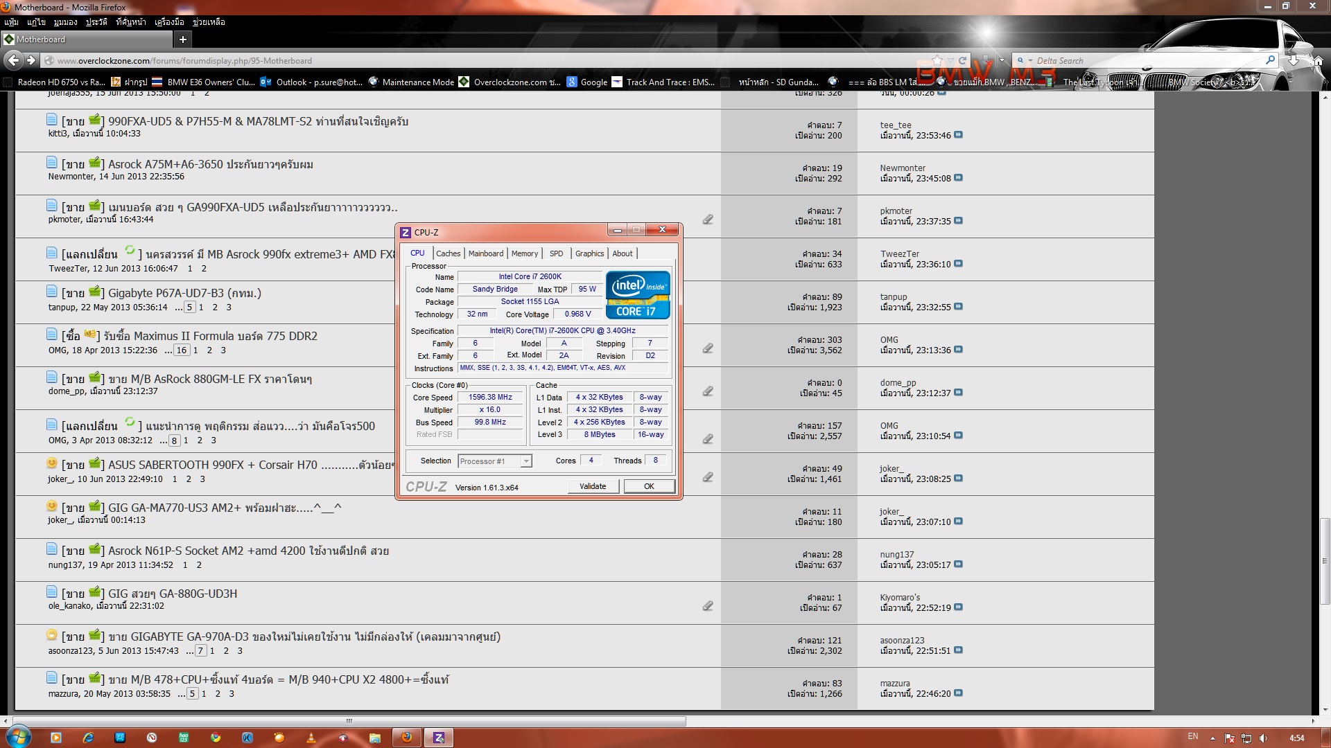Open Windows Start menu orb
The height and width of the screenshot is (748, 1331).
pyautogui.click(x=18, y=737)
